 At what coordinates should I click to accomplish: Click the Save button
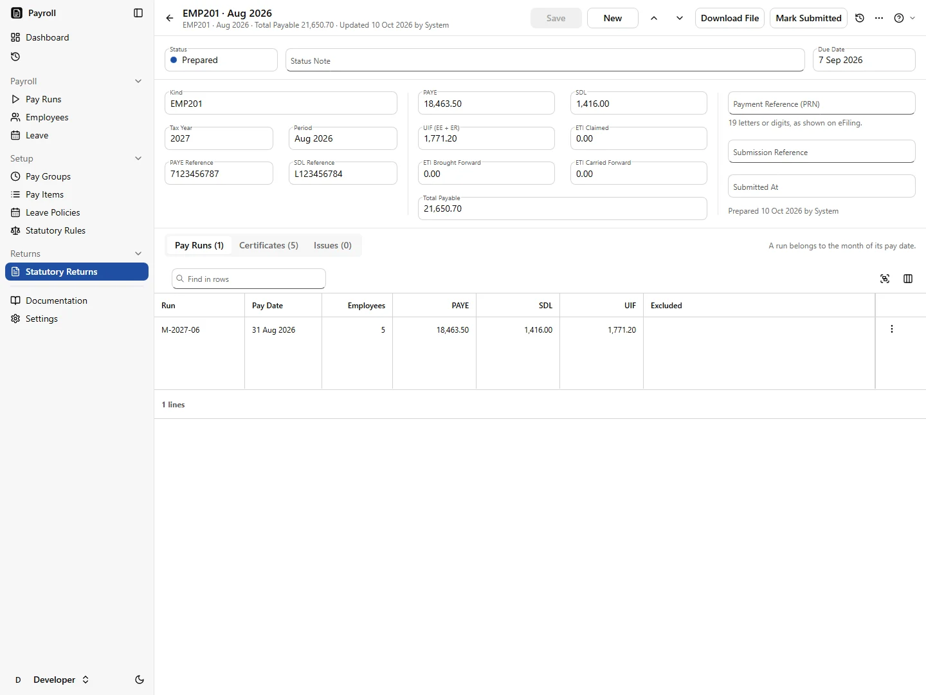pos(556,18)
